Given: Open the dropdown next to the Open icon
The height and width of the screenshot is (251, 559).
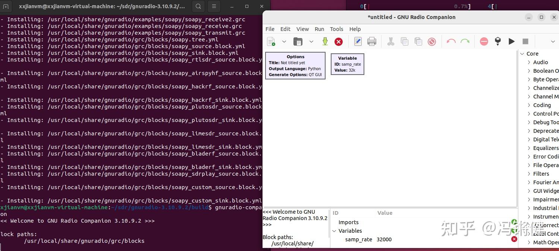Looking at the screenshot, I should click(x=312, y=41).
